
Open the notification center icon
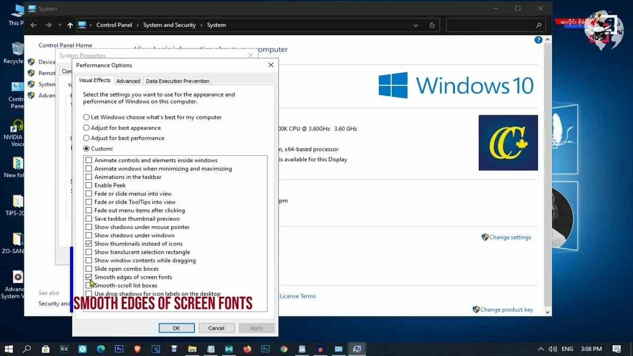617,349
